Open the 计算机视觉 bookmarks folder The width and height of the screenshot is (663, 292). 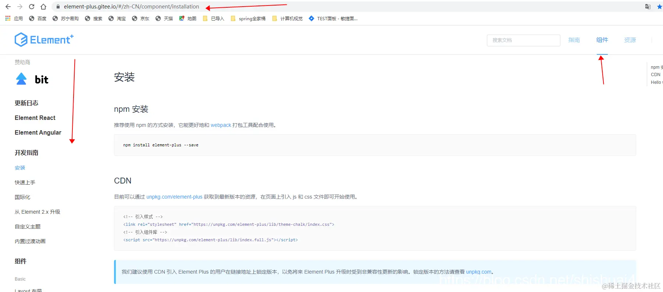(288, 18)
